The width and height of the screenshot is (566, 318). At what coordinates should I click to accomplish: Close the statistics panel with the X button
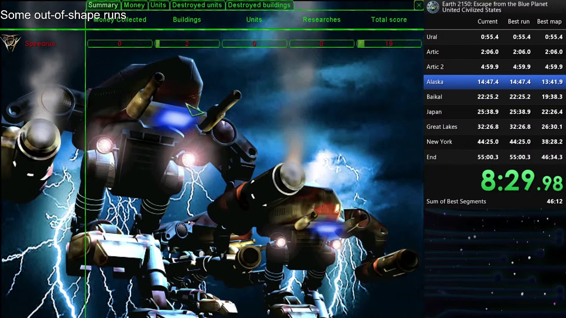coord(419,5)
